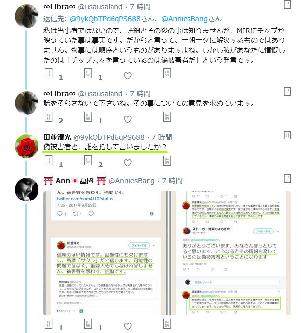Image resolution: width=301 pixels, height=333 pixels.
Task: Open the @9ykQbTPd6qPS688 mention link
Action: tap(105, 19)
